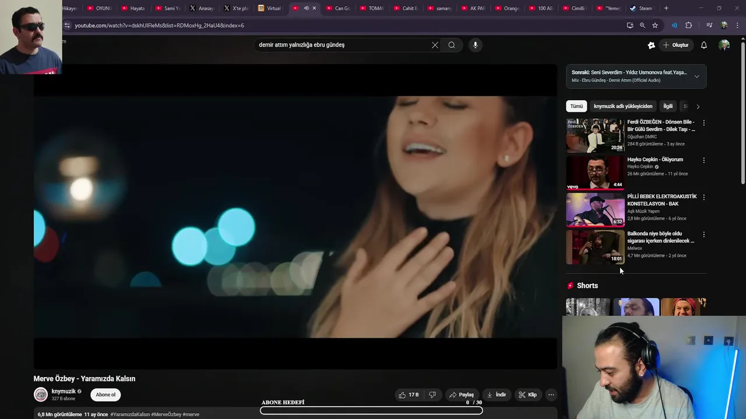Open the knymuzik channel name link

click(64, 392)
